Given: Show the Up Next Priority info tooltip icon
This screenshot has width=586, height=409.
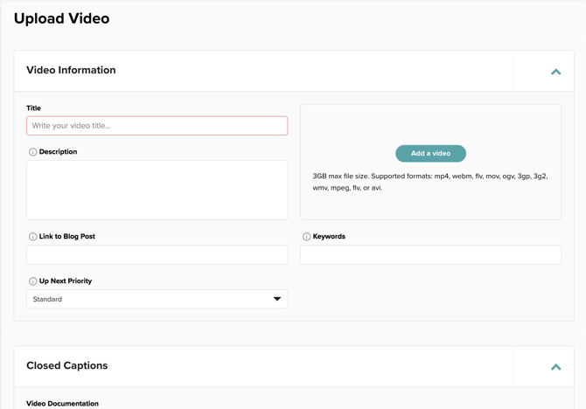Looking at the screenshot, I should point(32,281).
